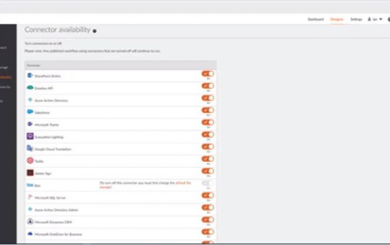The height and width of the screenshot is (245, 390).
Task: Click the SharePoint Online connector icon
Action: click(30, 75)
